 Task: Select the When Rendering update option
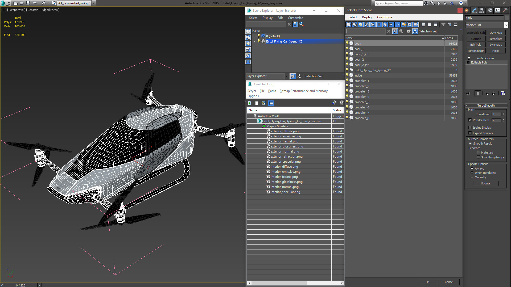click(472, 173)
